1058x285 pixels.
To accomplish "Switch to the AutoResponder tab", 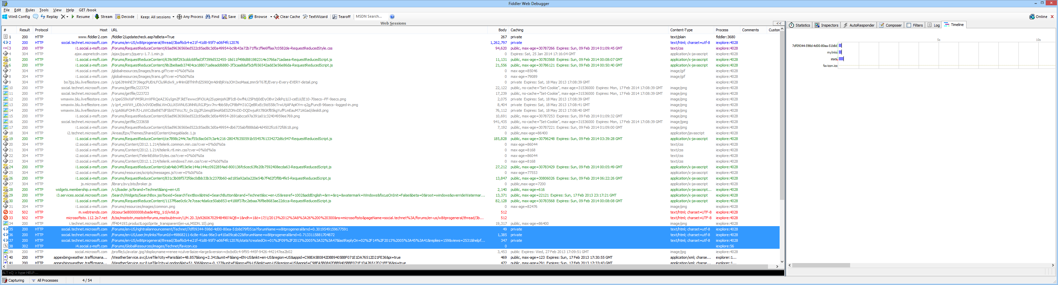I will [x=859, y=25].
